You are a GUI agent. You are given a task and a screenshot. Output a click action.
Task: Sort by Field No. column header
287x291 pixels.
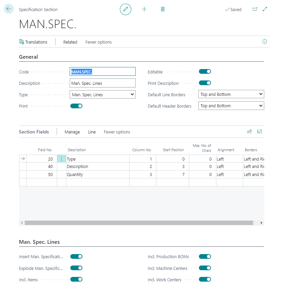coord(45,150)
